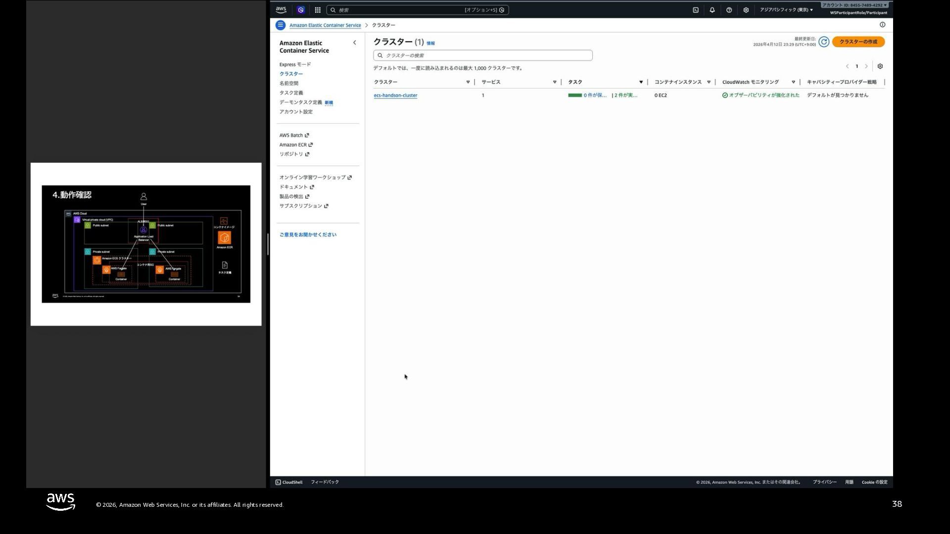950x534 pixels.
Task: Open CloudShell icon in top navigation
Action: tap(696, 10)
